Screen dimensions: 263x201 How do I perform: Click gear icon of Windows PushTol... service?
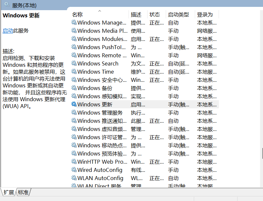[x=74, y=47]
